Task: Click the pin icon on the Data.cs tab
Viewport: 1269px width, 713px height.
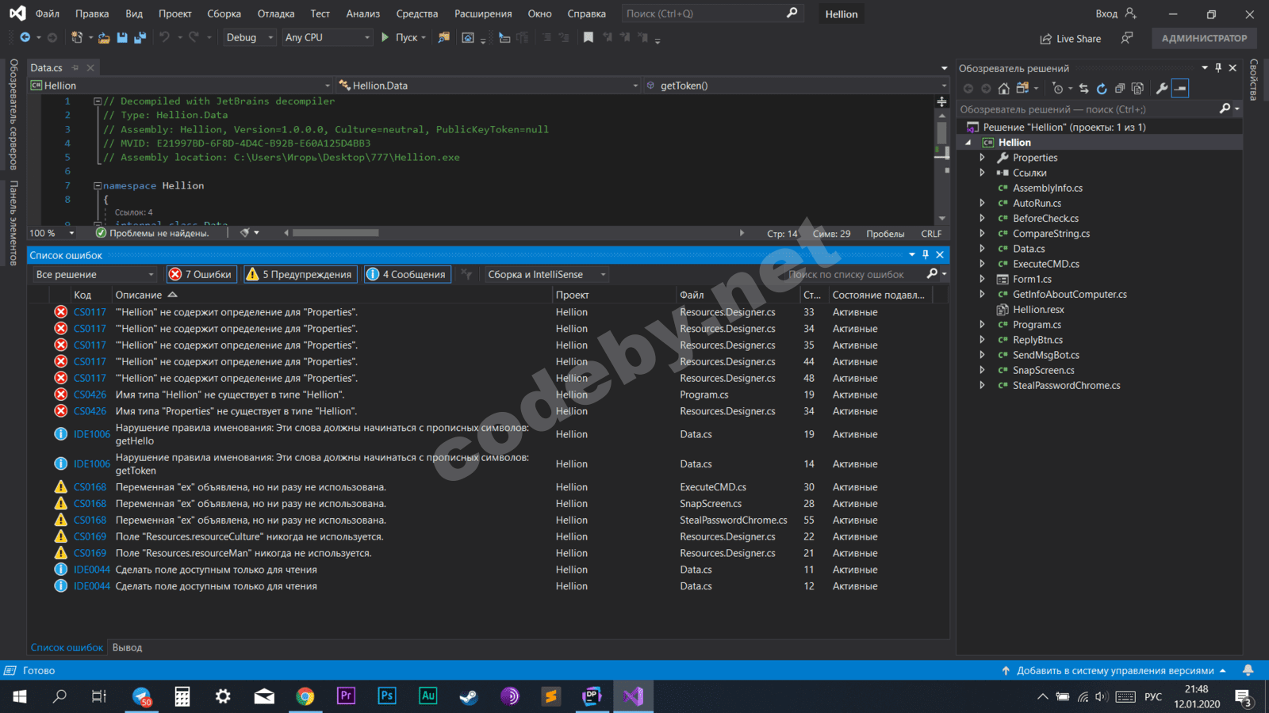Action: tap(75, 68)
